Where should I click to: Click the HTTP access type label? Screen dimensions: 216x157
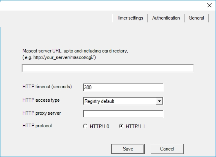41,100
